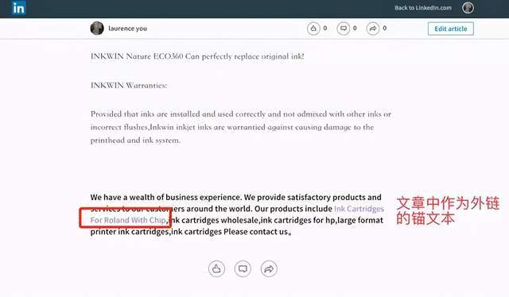Click header share count next to arrow
The width and height of the screenshot is (509, 297).
click(x=384, y=29)
